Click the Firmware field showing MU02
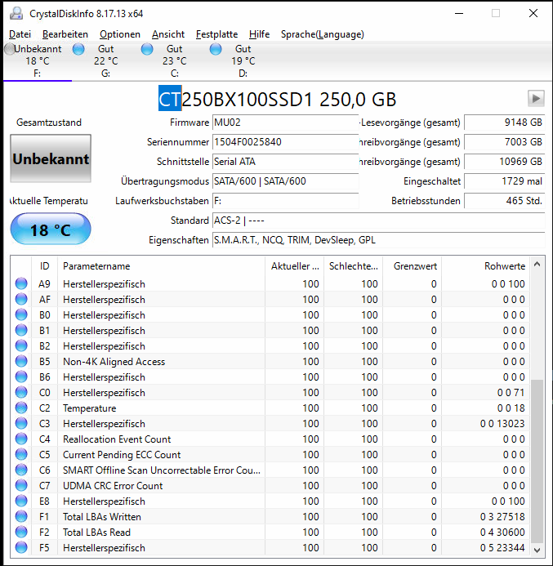Image resolution: width=553 pixels, height=566 pixels. 286,123
